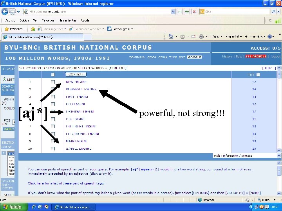Click the results pane vertical scrollbar
The height and width of the screenshot is (211, 282).
click(x=279, y=109)
